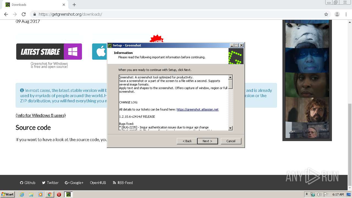This screenshot has height=198, width=352.
Task: Open the Info for Windows 8 users link
Action: (x=41, y=116)
